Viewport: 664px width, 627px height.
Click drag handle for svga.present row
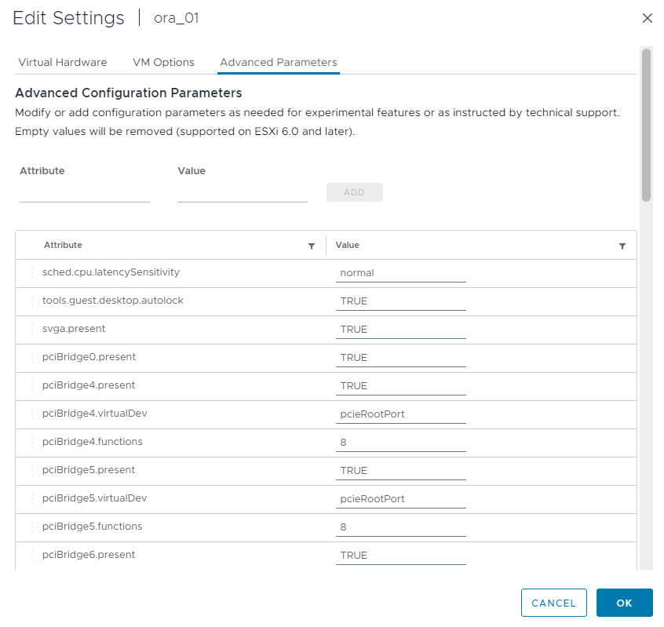32,330
